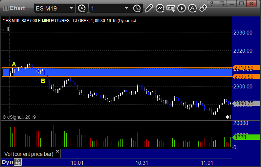Select the 2910.50 orange price marker
This screenshot has width=261, height=167.
246,68
